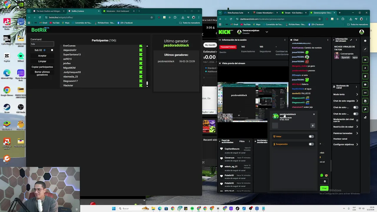Select SuperSantana13 in participants list

(x=72, y=54)
